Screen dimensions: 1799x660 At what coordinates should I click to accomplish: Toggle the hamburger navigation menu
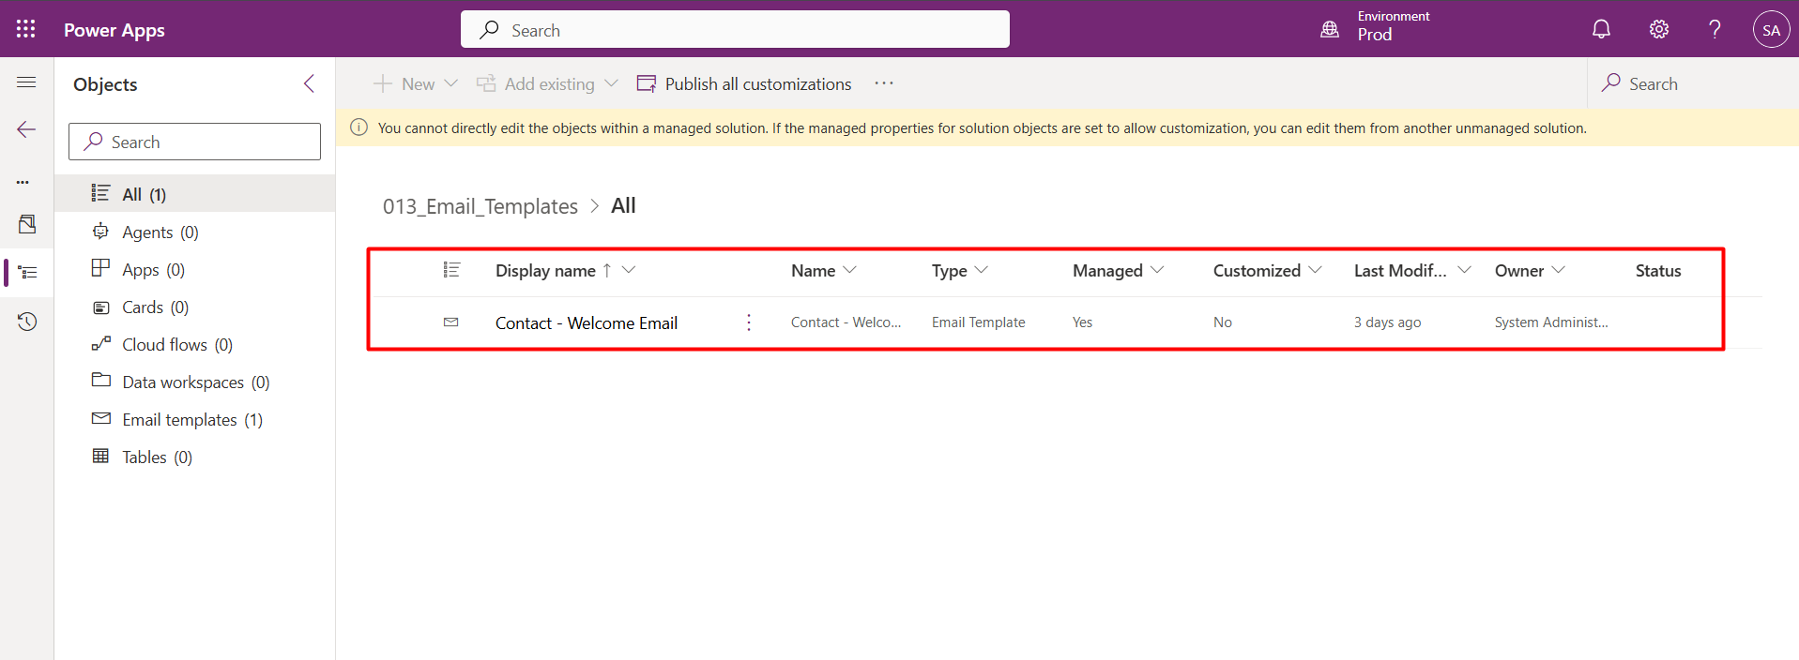[26, 82]
